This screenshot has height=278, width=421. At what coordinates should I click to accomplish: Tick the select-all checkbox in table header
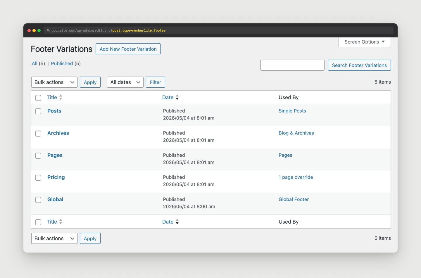tap(38, 98)
